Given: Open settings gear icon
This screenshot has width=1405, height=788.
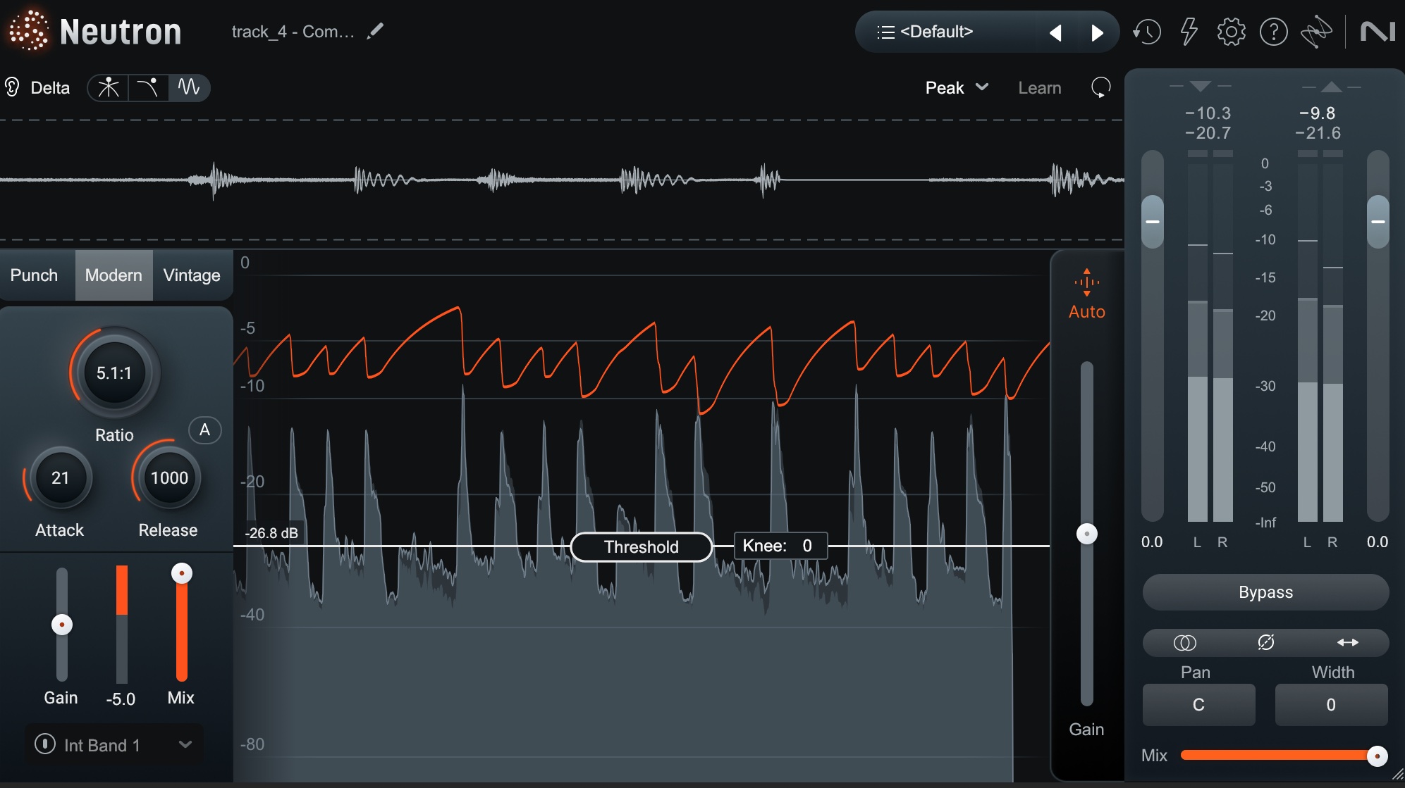Looking at the screenshot, I should [x=1231, y=32].
